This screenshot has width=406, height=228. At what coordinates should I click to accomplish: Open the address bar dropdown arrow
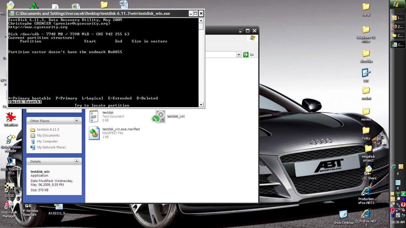tap(238, 55)
